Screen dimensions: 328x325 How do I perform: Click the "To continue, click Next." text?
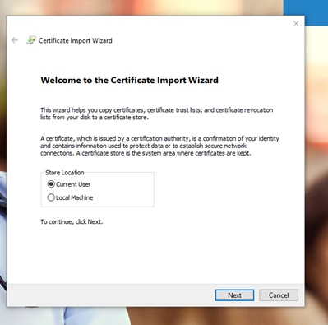(72, 221)
